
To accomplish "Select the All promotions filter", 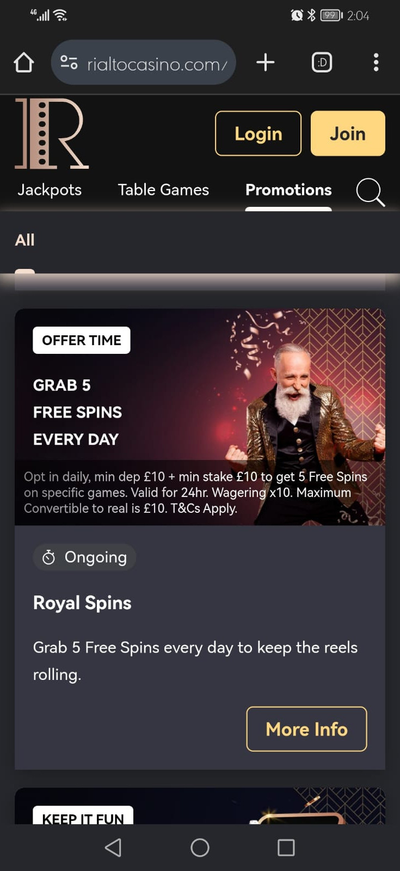I will (x=24, y=240).
